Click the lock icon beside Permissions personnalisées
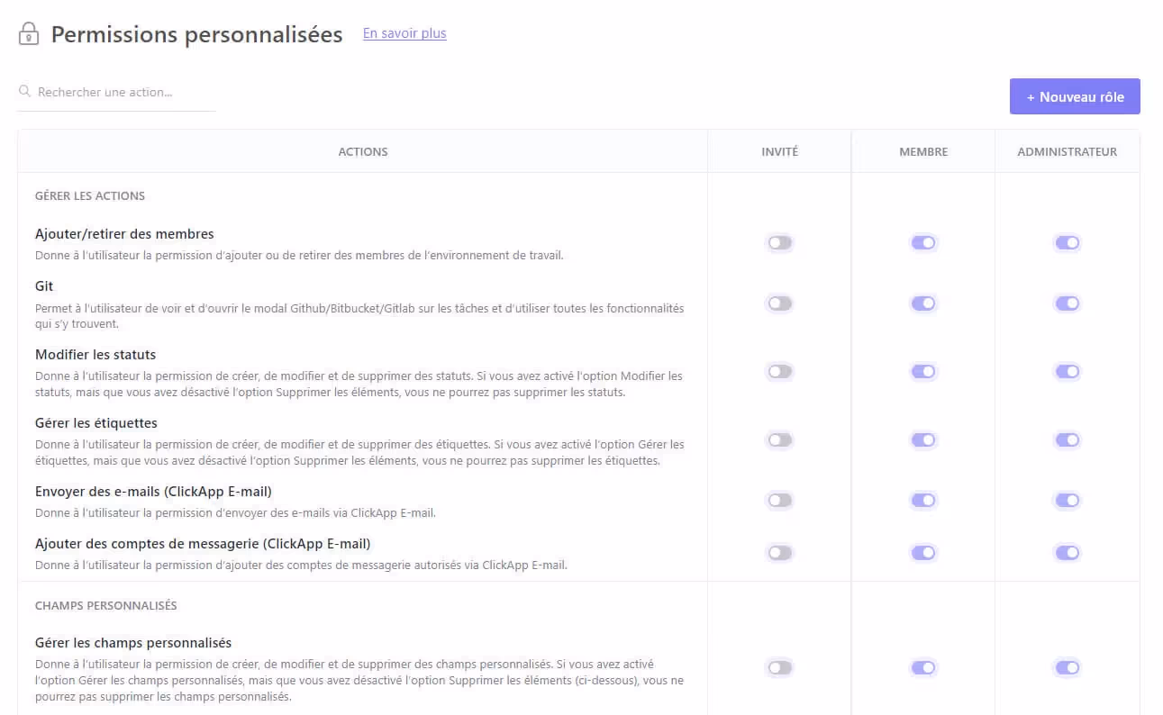The image size is (1163, 715). (29, 34)
